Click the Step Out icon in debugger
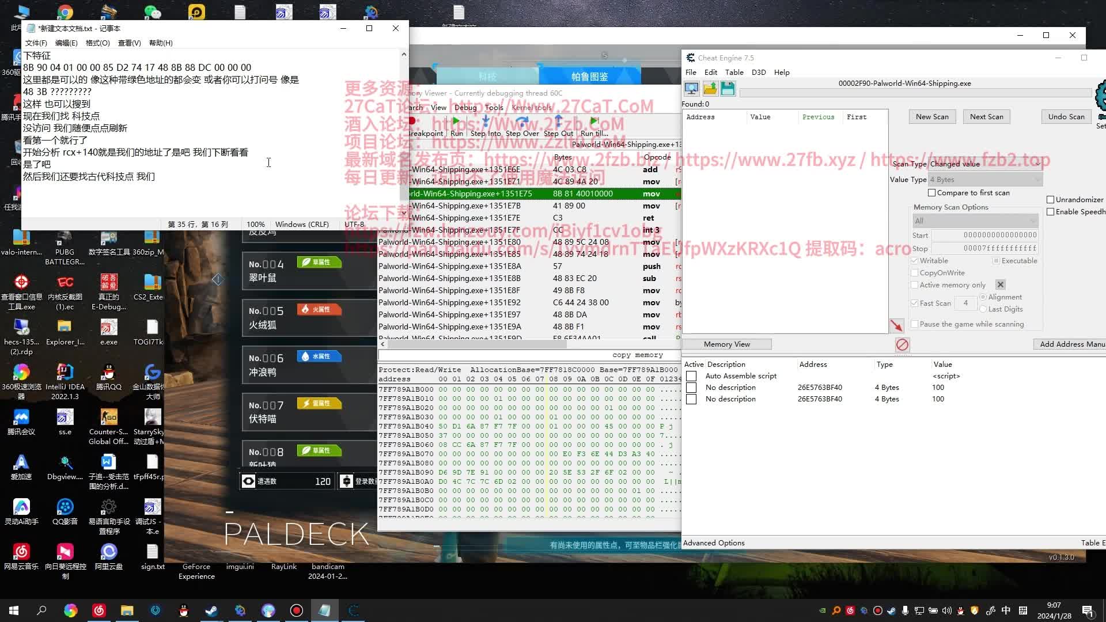 558,122
